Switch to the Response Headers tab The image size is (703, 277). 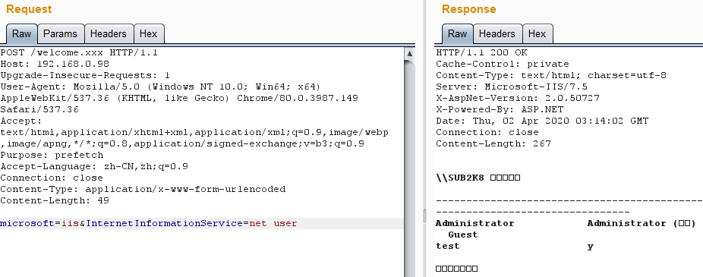[x=497, y=34]
